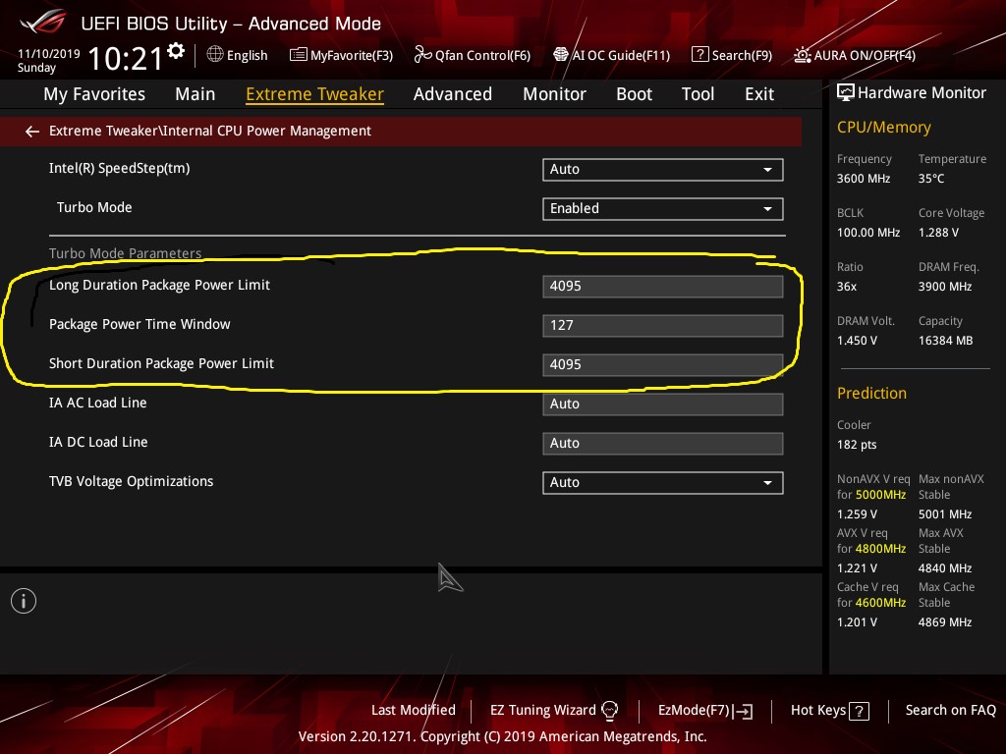Open the clock settings gear icon

176,51
